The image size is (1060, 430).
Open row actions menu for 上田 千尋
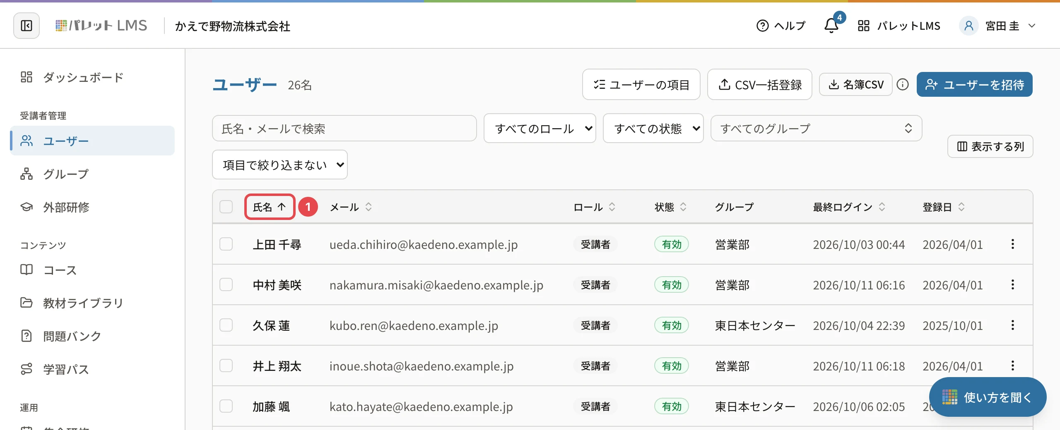[x=1013, y=244]
